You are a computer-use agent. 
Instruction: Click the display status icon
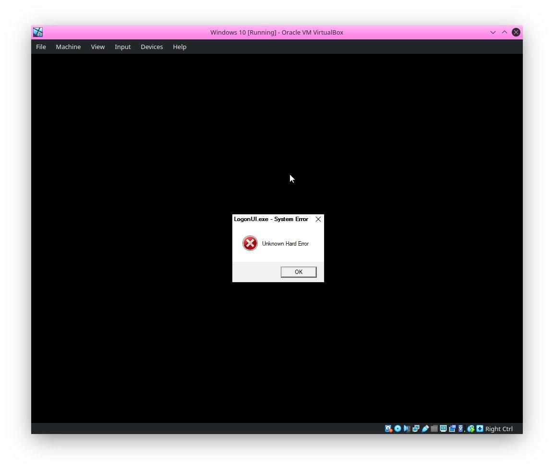tap(444, 429)
